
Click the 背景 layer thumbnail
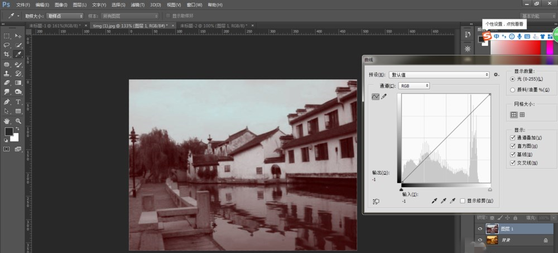click(492, 240)
